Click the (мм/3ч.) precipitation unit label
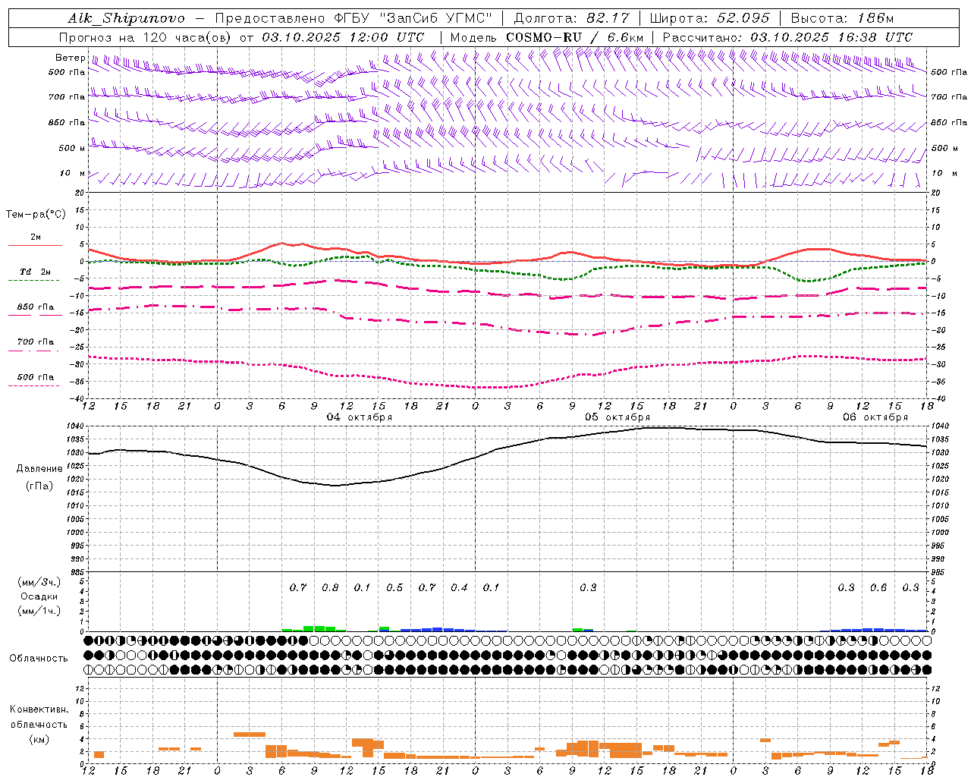The width and height of the screenshot is (971, 777). [x=39, y=582]
